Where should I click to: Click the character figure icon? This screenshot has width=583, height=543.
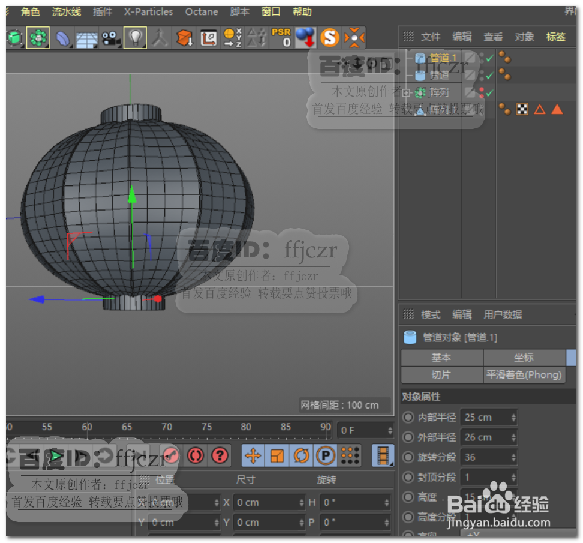[160, 38]
